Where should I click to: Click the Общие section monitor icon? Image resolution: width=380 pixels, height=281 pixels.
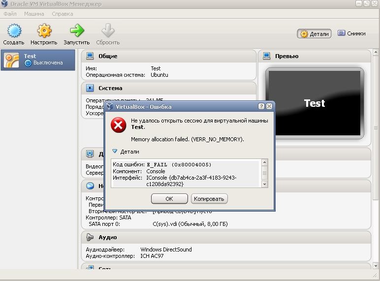[90, 56]
